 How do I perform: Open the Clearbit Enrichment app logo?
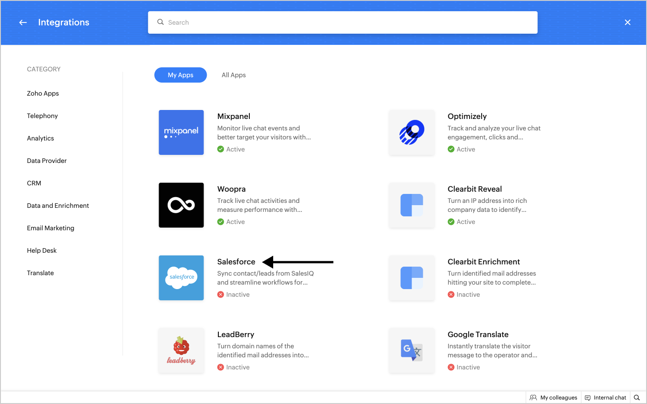tap(412, 278)
